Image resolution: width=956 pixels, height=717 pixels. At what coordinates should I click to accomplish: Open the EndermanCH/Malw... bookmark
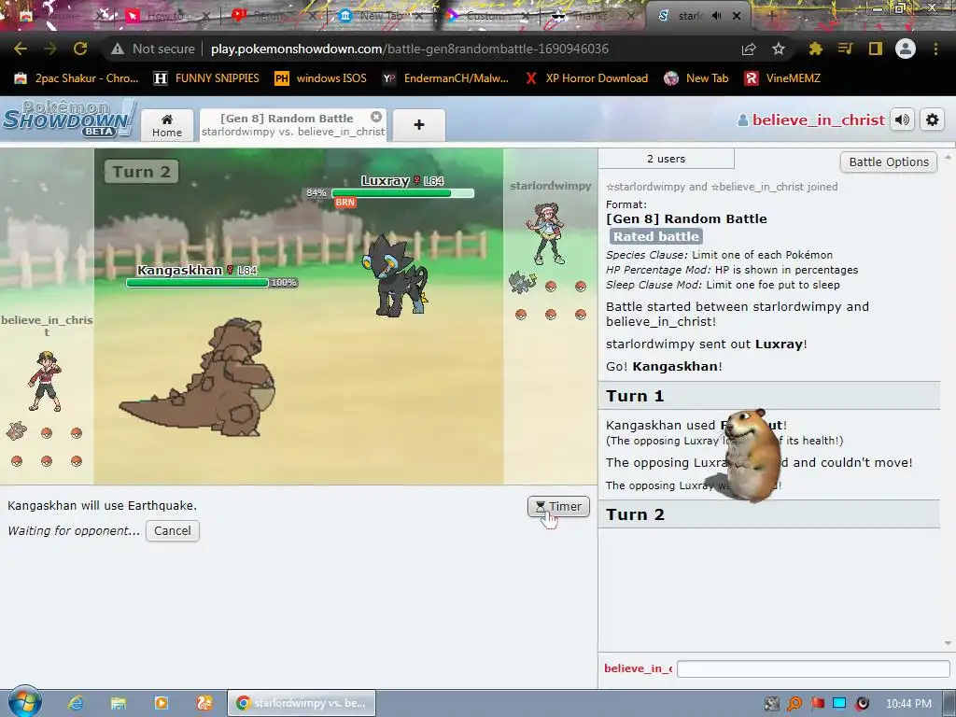pos(445,78)
